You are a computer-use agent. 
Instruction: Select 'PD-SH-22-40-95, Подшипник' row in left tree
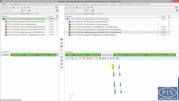[29, 22]
